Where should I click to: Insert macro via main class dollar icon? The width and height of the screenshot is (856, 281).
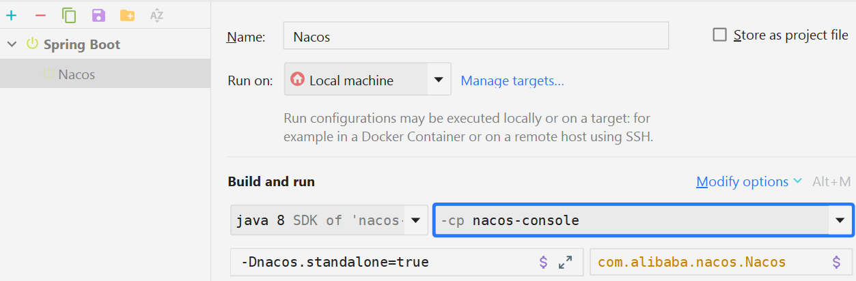click(836, 262)
